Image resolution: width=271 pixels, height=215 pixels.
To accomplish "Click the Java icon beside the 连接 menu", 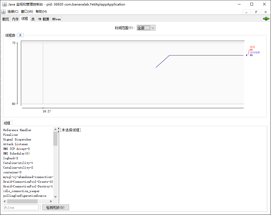I will [x=3, y=12].
